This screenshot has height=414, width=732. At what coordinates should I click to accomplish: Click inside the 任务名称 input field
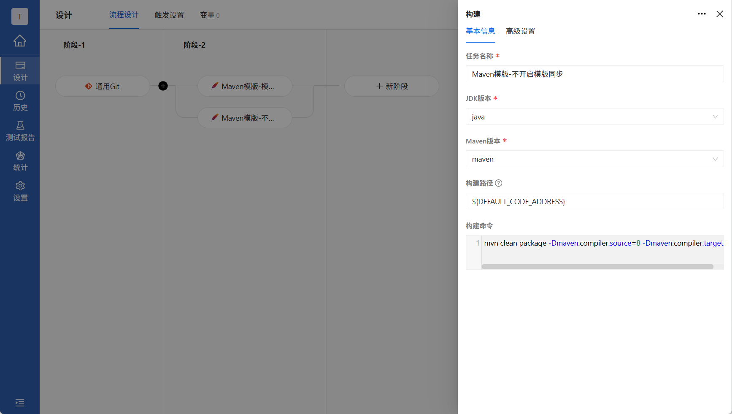[x=594, y=74]
